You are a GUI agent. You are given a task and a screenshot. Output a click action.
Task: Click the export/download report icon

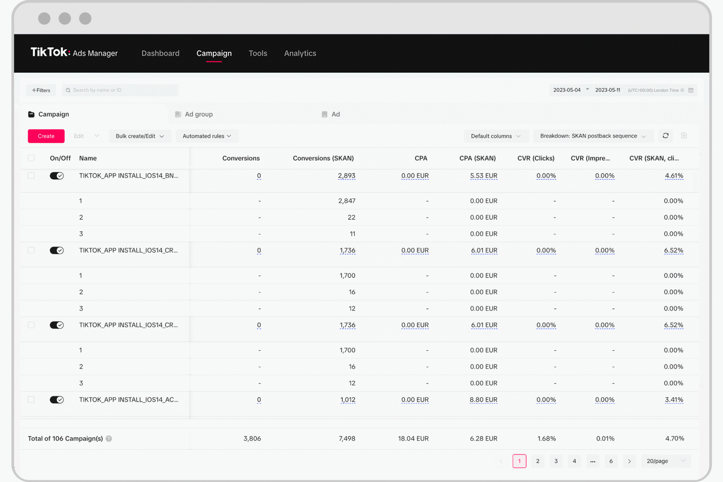point(684,136)
